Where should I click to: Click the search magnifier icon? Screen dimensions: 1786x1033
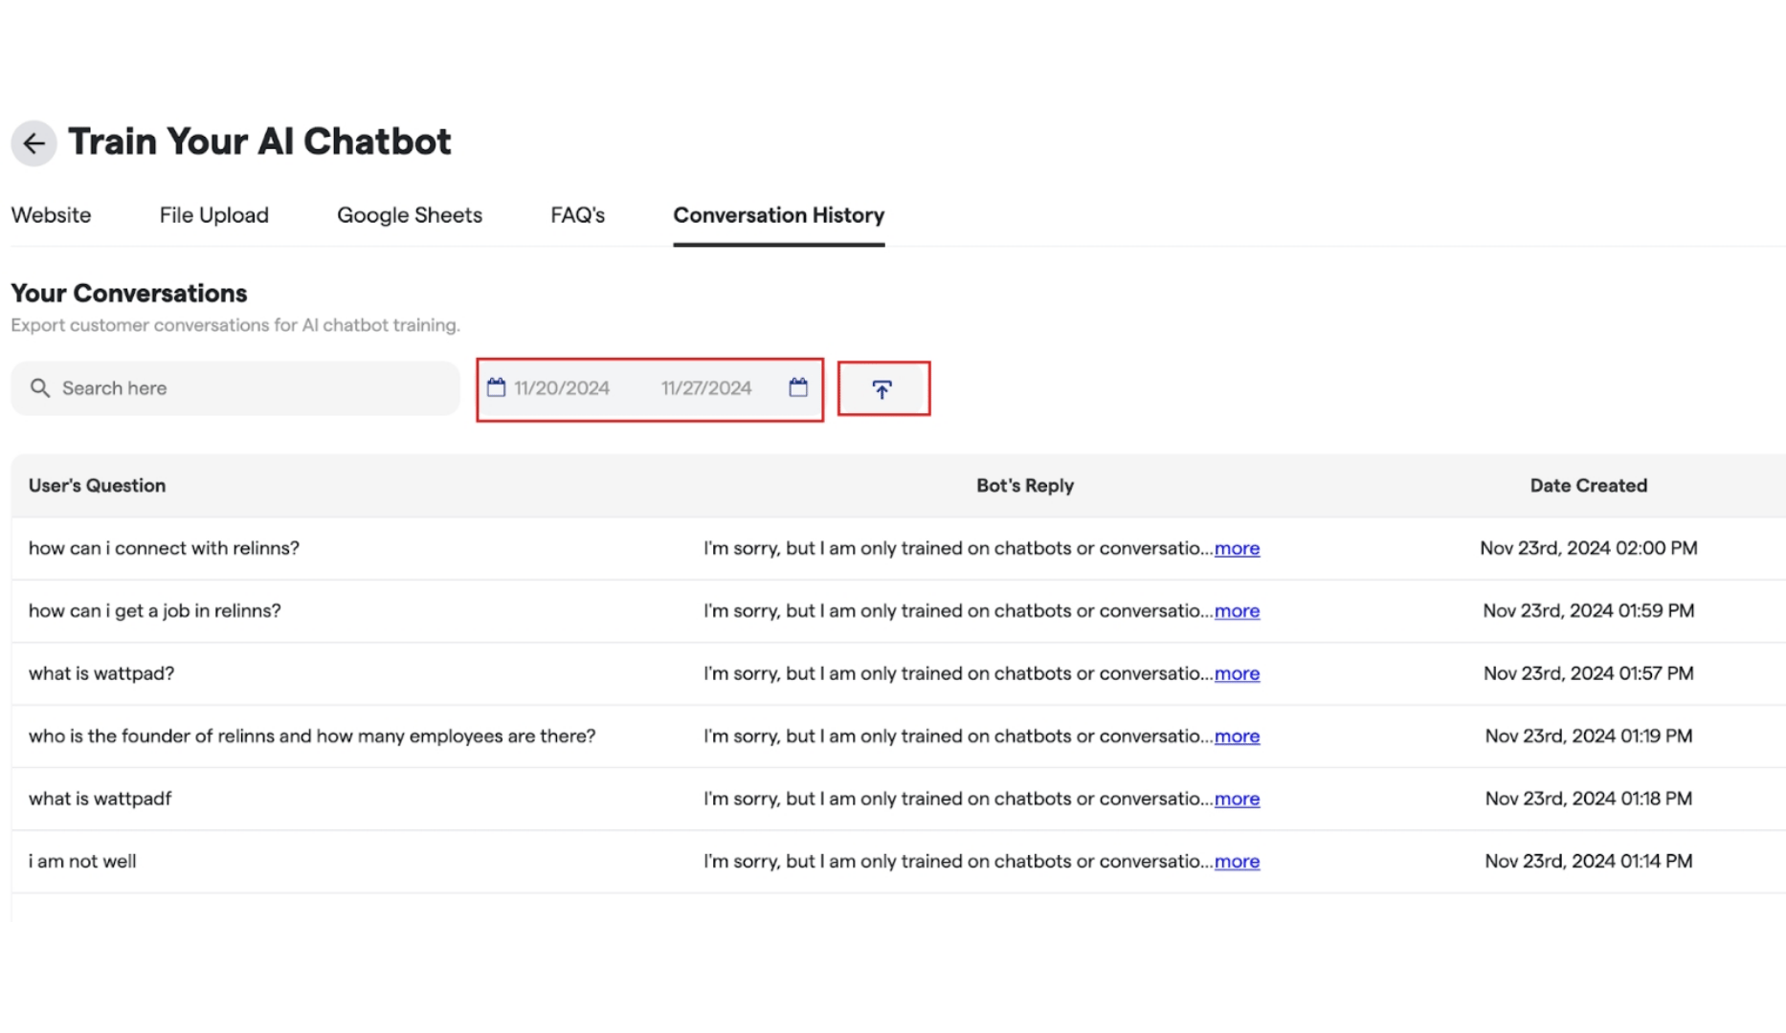[39, 387]
